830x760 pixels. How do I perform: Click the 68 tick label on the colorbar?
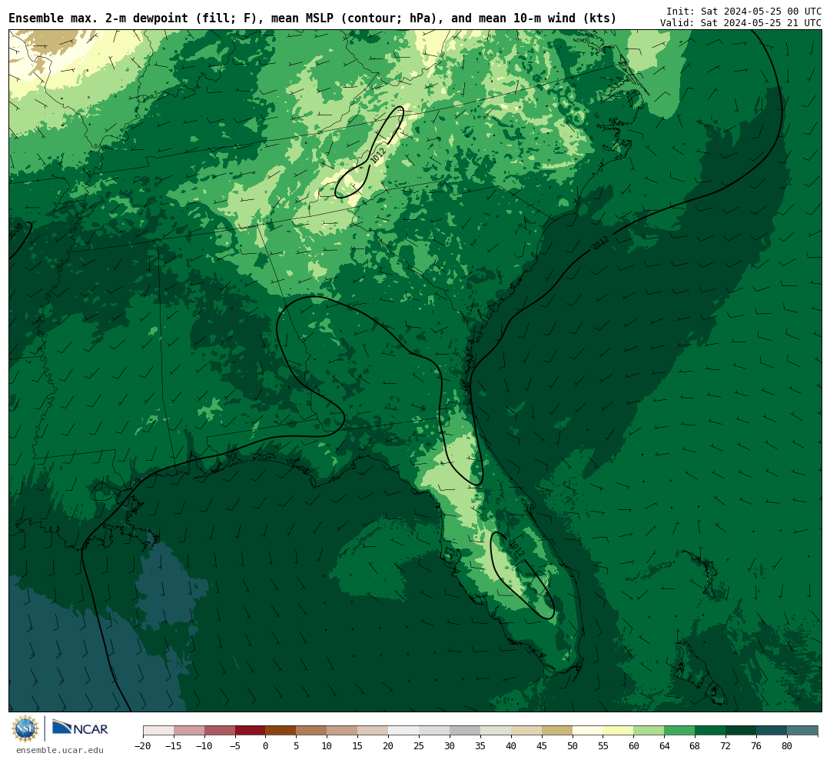[695, 745]
